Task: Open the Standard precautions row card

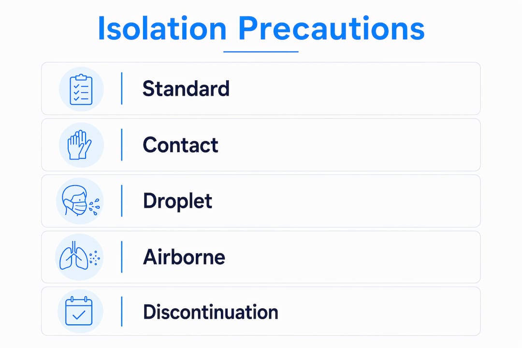Action: 261,88
